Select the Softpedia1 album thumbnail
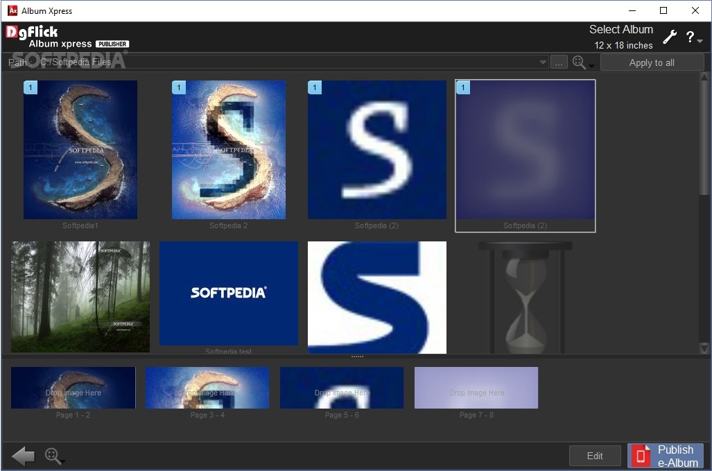 (x=80, y=150)
